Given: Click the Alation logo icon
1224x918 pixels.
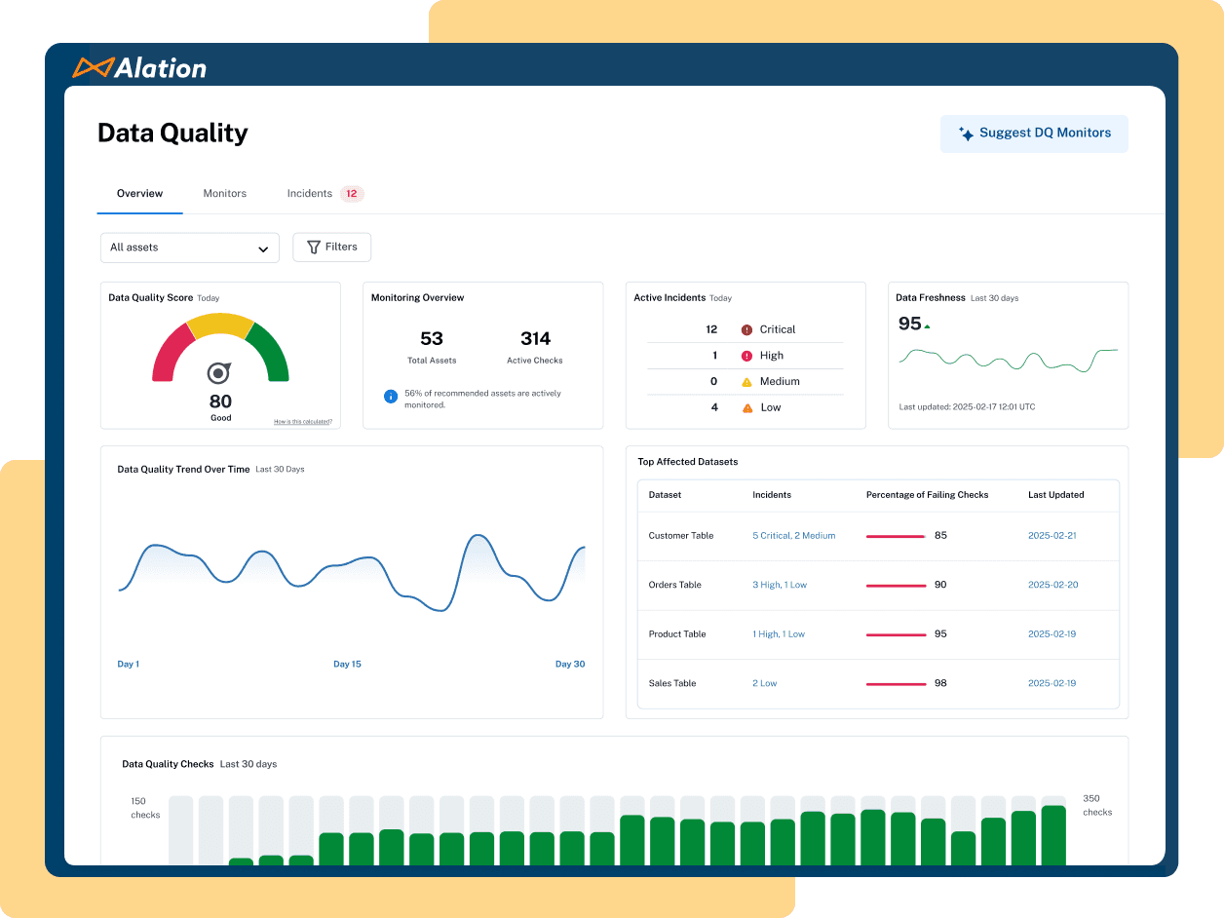Looking at the screenshot, I should [93, 68].
